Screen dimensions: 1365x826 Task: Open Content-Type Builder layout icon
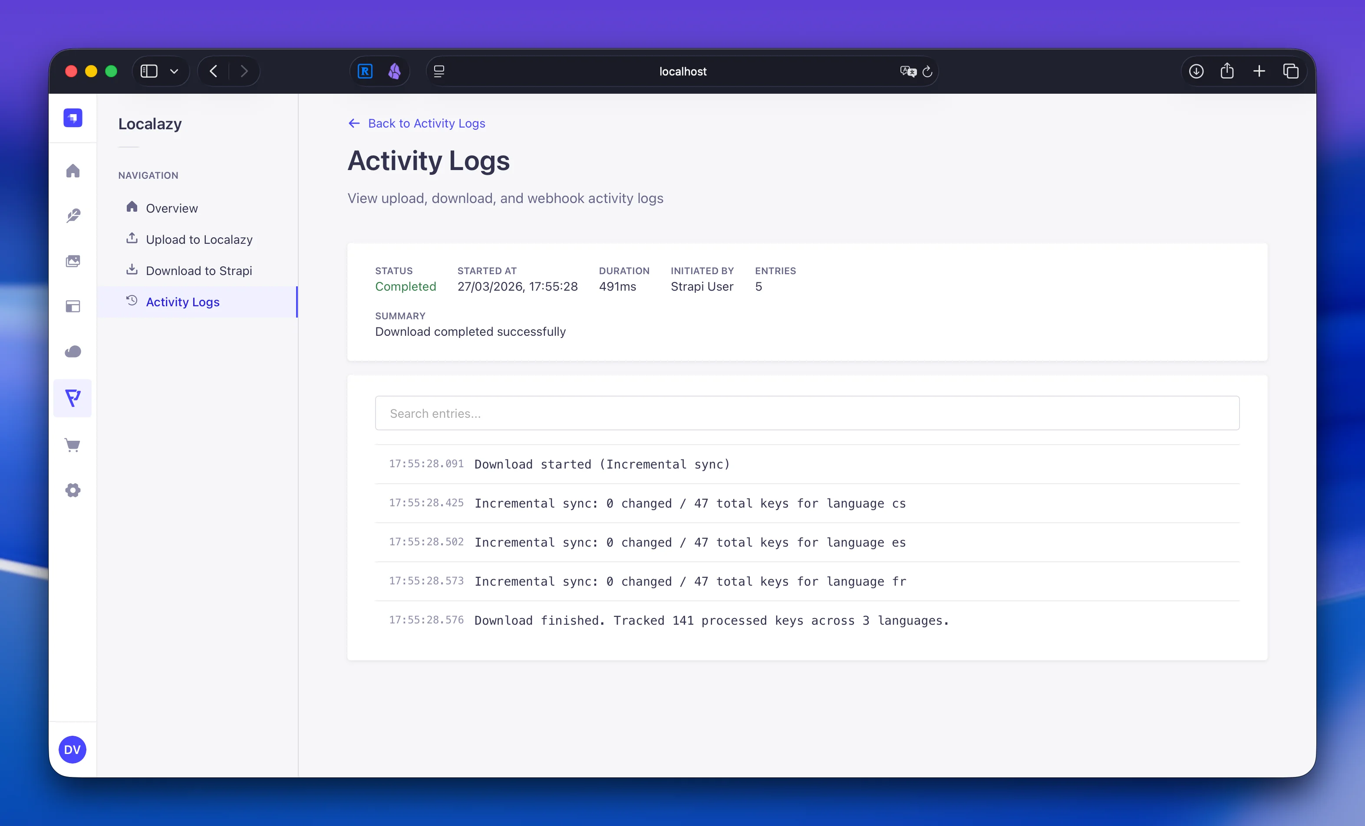pyautogui.click(x=73, y=306)
